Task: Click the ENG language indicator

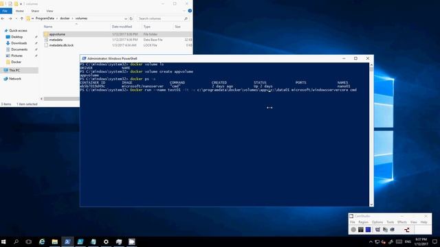Action: click(408, 242)
